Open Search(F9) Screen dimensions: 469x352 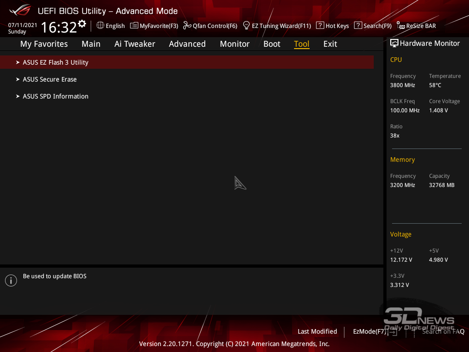377,26
